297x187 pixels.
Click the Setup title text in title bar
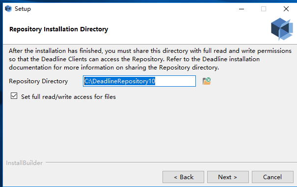pyautogui.click(x=23, y=9)
